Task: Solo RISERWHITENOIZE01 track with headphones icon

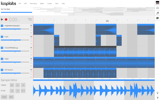Action: click(x=31, y=30)
